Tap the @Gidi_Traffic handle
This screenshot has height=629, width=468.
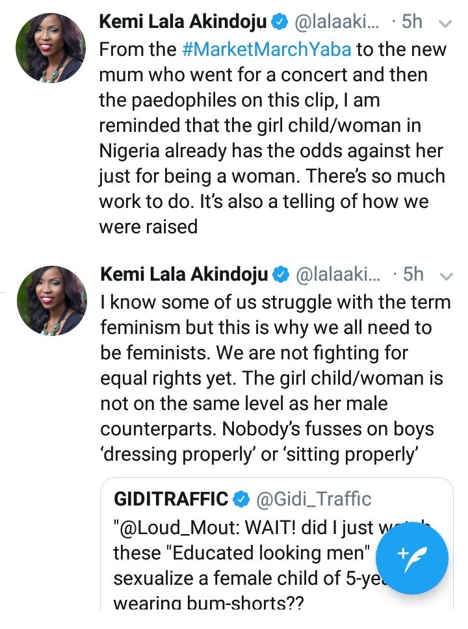pos(315,499)
